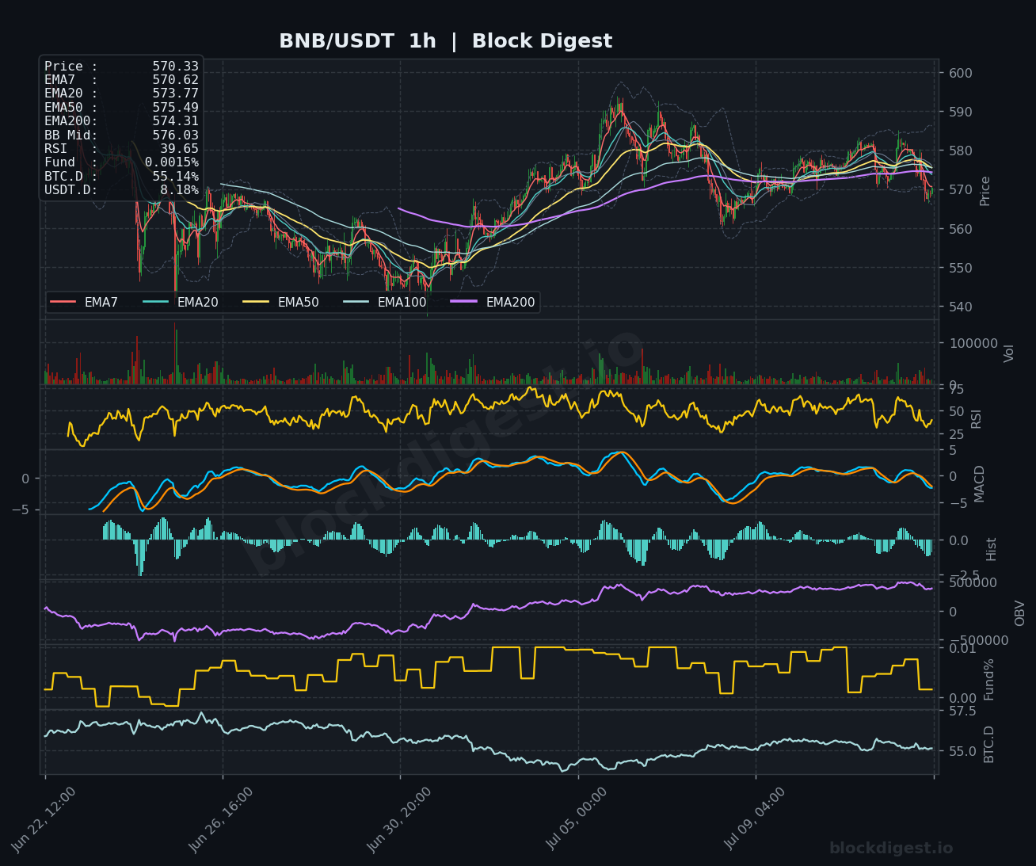Click the teal EMA20 legend line swatch

tap(155, 302)
